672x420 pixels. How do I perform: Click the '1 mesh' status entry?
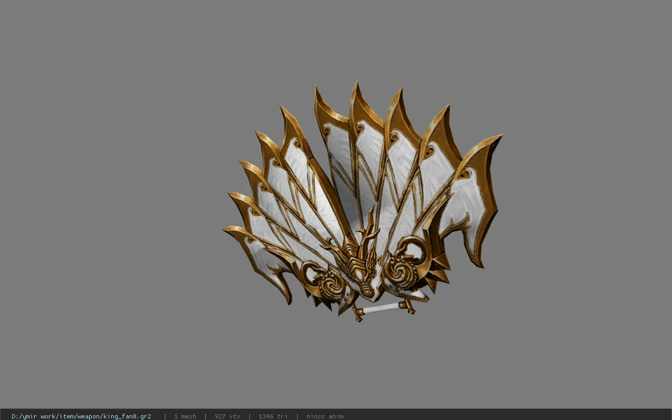point(185,416)
